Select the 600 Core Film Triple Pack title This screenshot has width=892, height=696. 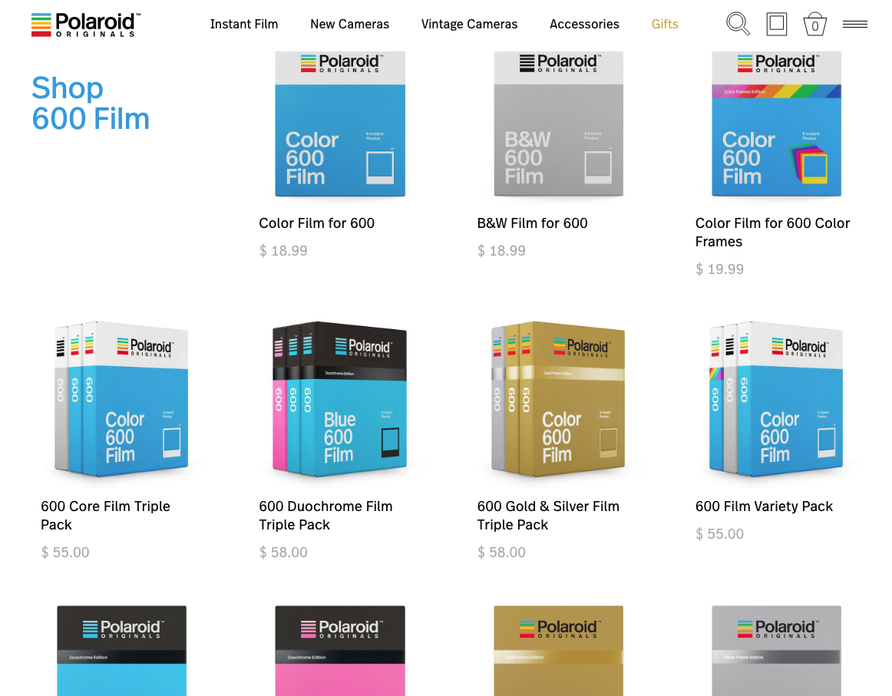click(105, 515)
